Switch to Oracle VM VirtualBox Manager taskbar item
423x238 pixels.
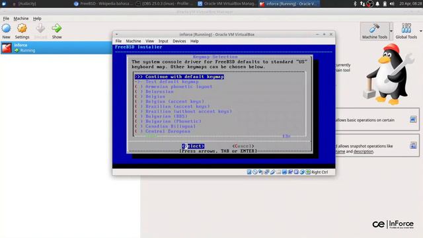pos(227,4)
